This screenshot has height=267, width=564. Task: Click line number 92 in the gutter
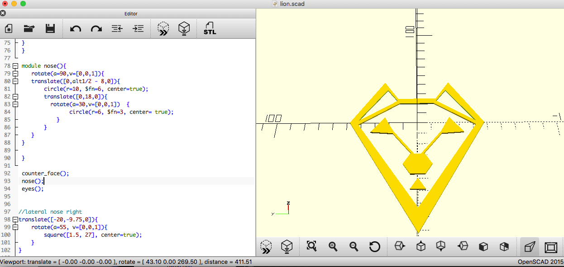click(x=7, y=173)
